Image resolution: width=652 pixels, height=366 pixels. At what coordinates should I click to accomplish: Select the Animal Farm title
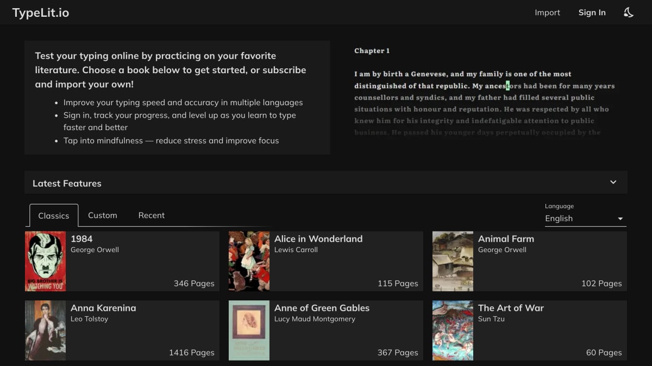click(506, 239)
